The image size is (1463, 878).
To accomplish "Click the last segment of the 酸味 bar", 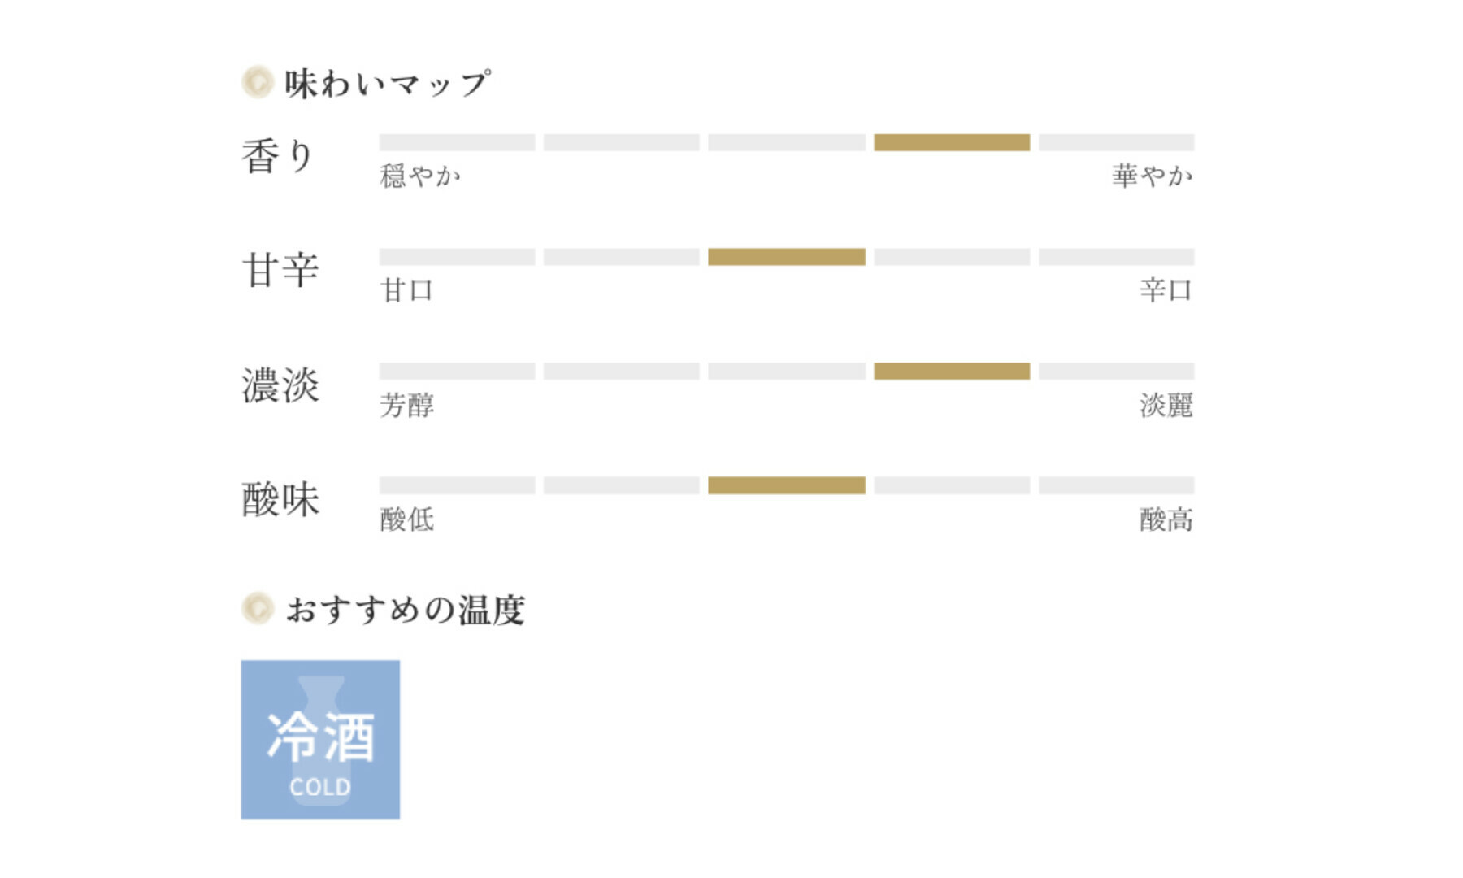I will [1116, 485].
